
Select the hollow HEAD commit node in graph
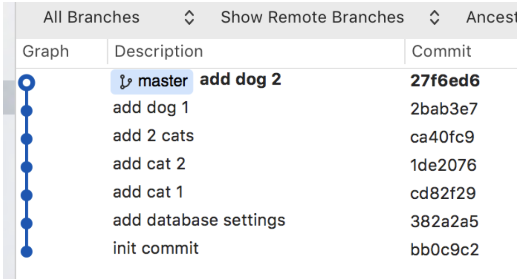[x=27, y=83]
